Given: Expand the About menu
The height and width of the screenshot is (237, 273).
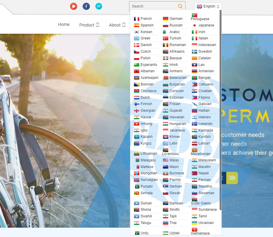Looking at the screenshot, I should [117, 25].
